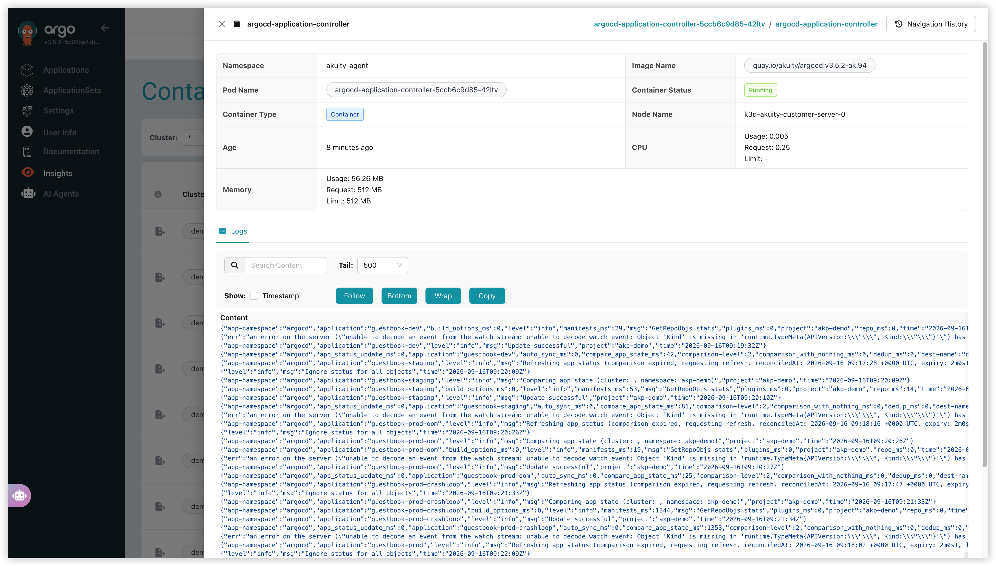Jump to logs with Bottom button
The height and width of the screenshot is (566, 996).
pos(399,296)
